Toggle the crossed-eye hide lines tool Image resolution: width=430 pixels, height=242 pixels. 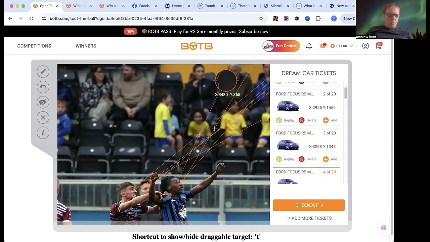(43, 102)
